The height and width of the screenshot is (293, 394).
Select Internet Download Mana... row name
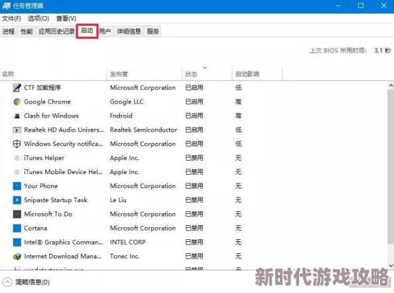62,256
